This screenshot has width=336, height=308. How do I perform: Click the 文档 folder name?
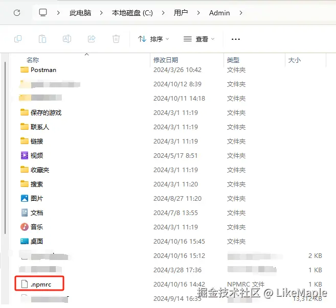click(x=37, y=213)
